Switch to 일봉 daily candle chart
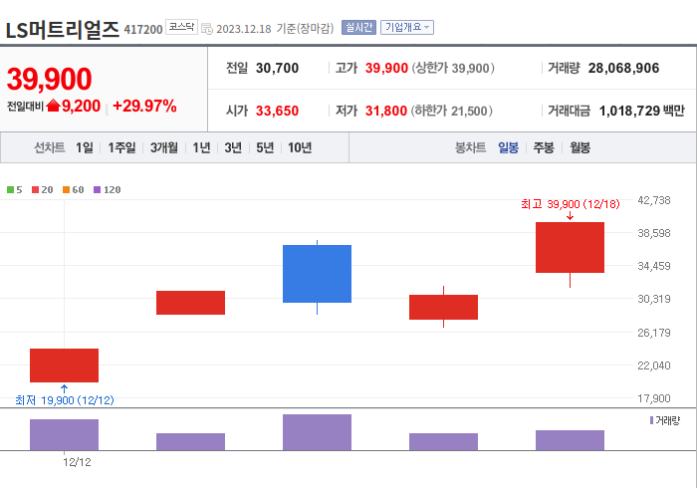 click(x=508, y=147)
